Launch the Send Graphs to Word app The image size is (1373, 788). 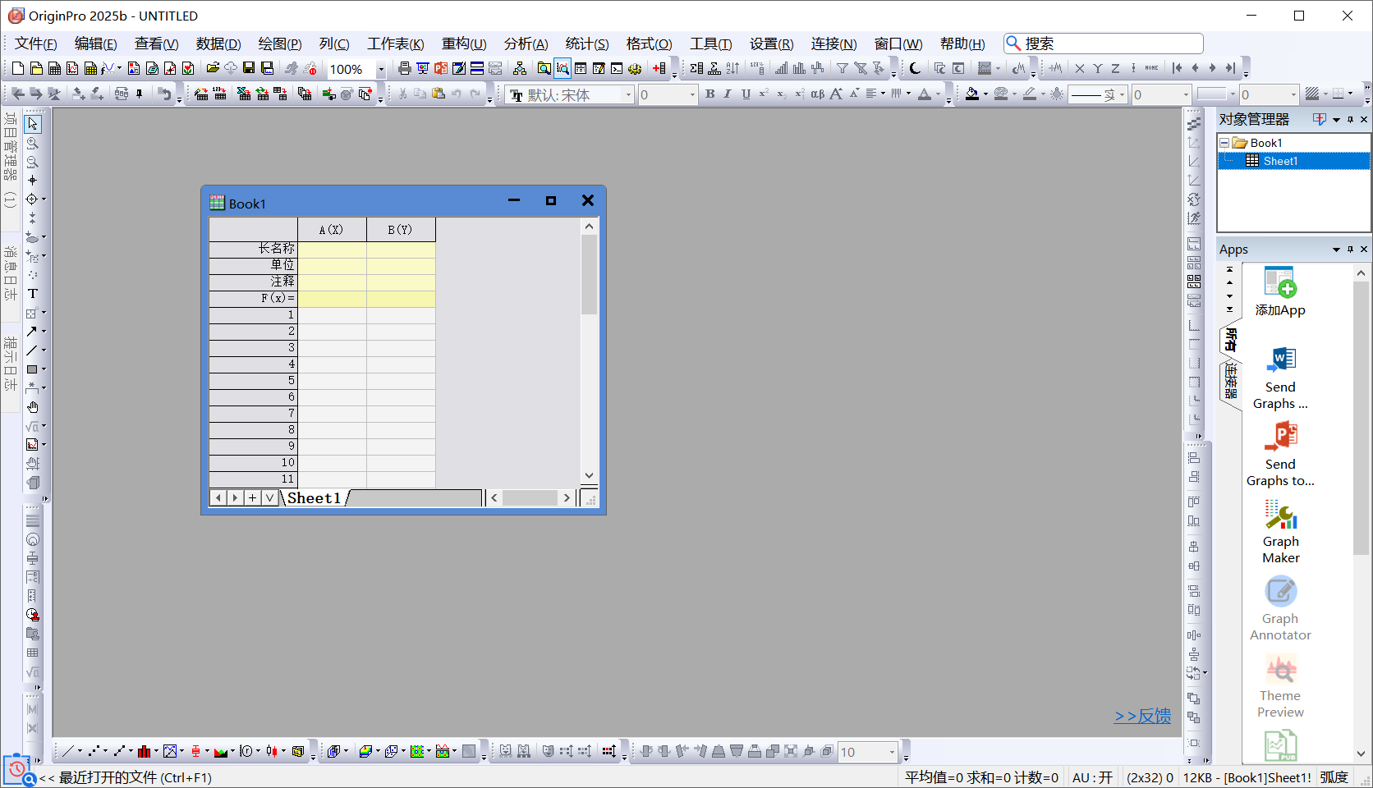point(1280,378)
